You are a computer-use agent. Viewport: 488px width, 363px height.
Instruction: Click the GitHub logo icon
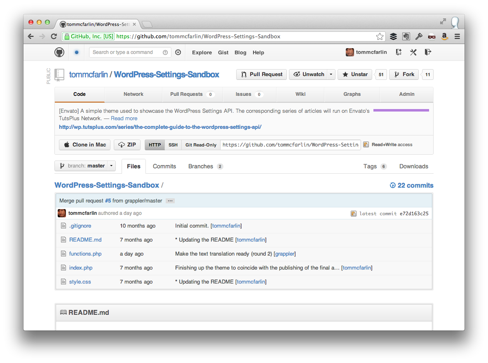[59, 52]
